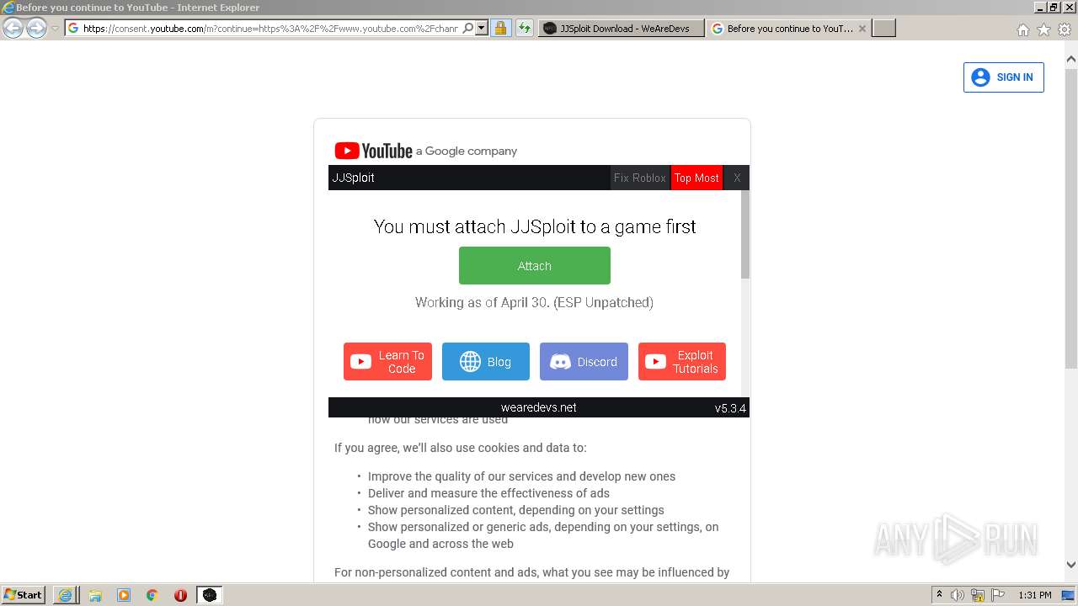Click the JJSploit title text

(x=353, y=178)
